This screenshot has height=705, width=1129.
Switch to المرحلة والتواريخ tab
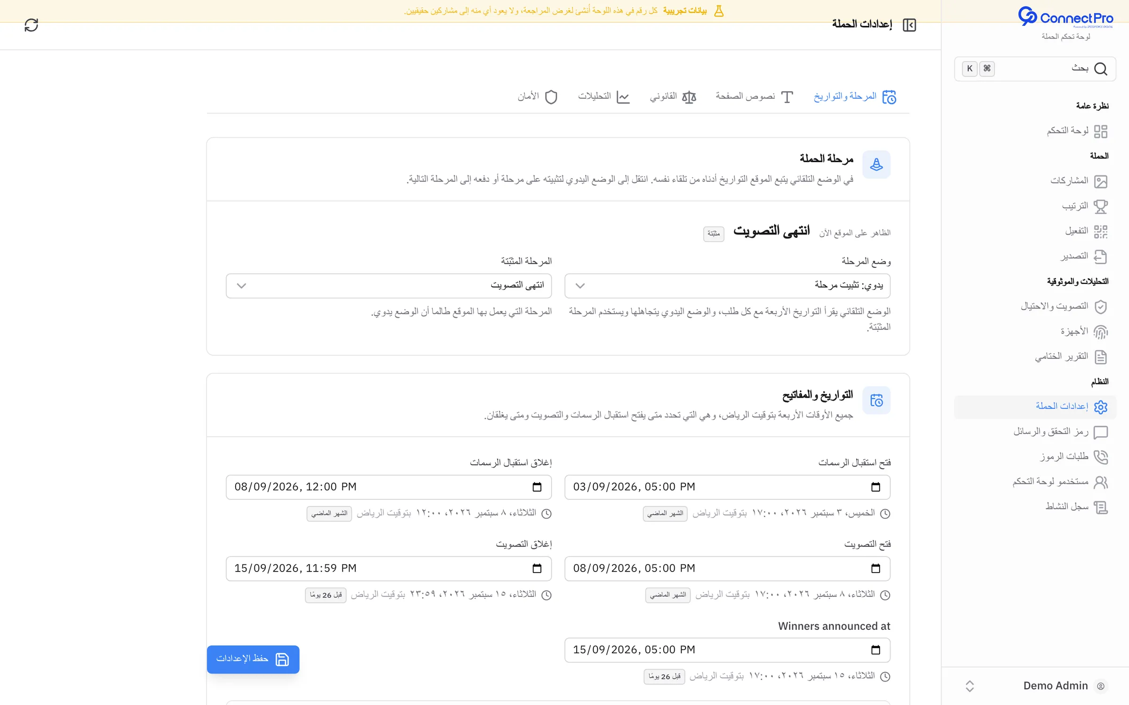pos(855,97)
